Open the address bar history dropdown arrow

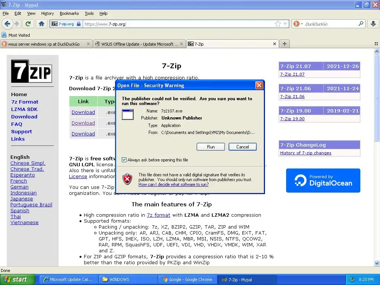285,24
